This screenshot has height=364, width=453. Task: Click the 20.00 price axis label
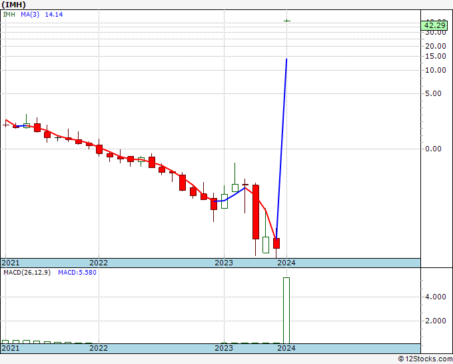[x=436, y=46]
